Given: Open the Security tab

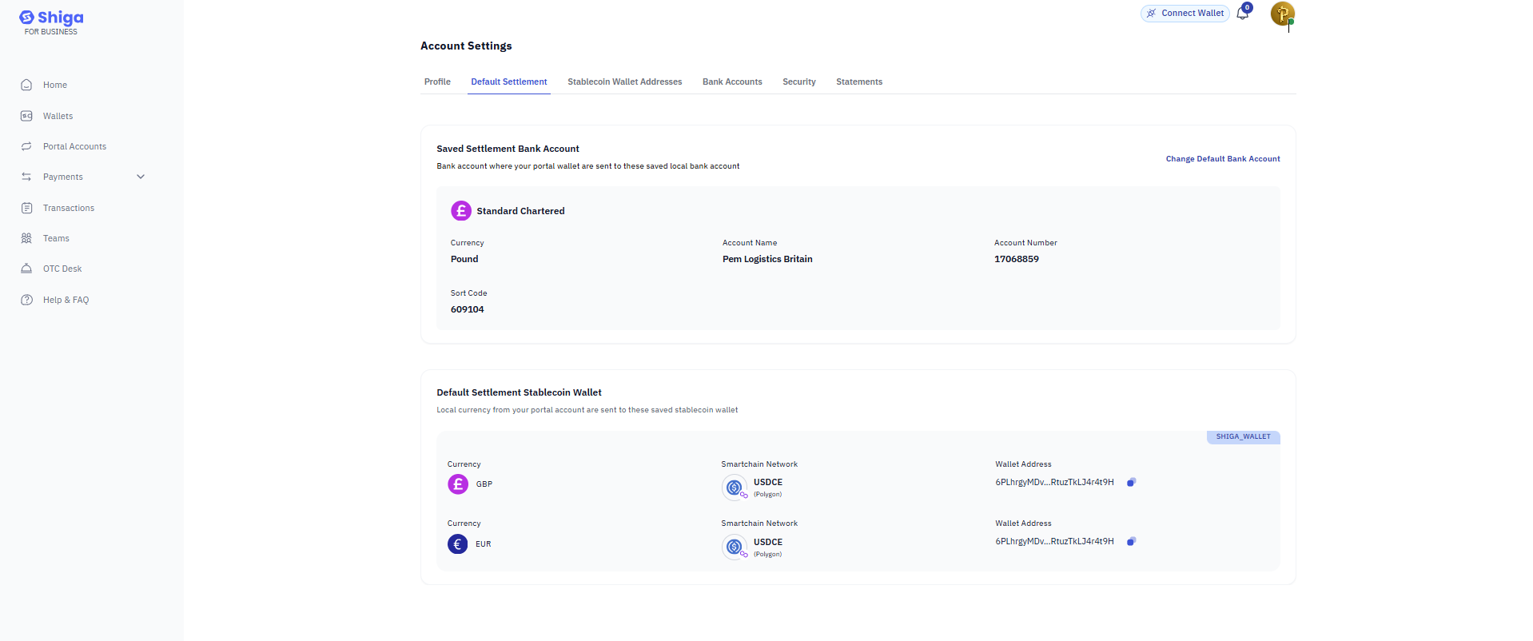Looking at the screenshot, I should click(799, 82).
